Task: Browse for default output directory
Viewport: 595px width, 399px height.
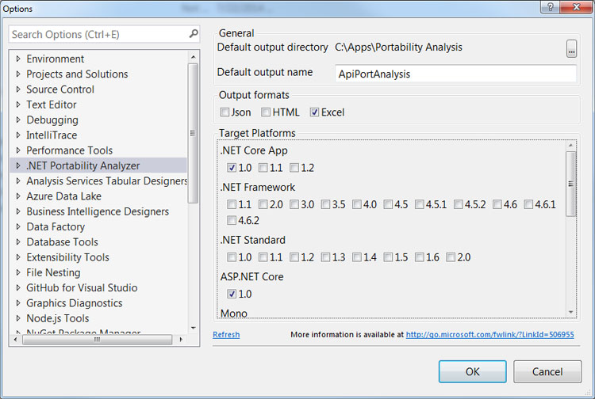Action: [571, 48]
